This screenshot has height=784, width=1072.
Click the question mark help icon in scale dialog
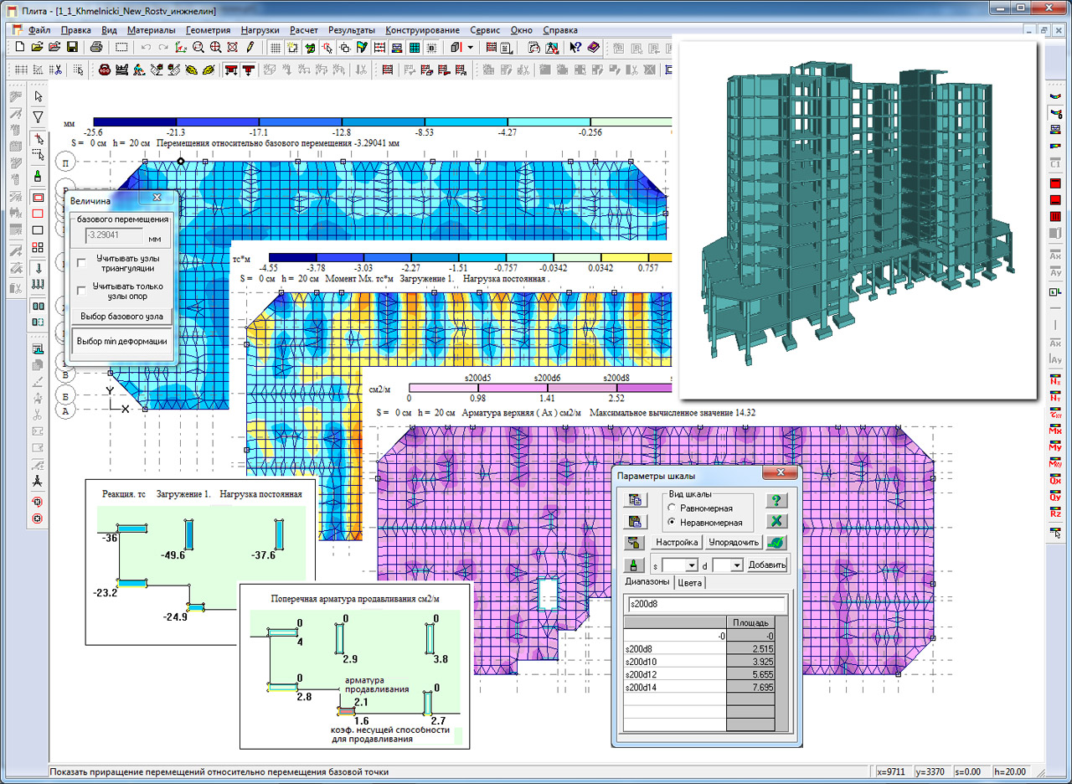pos(776,500)
